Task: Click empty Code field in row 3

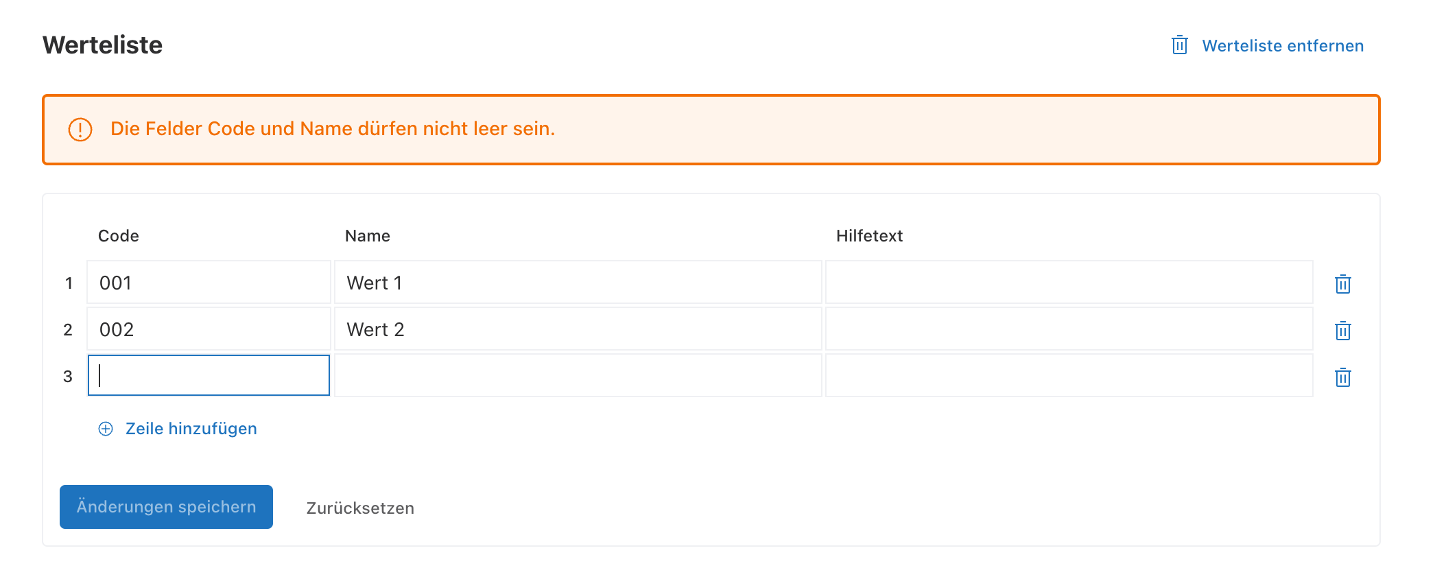Action: click(209, 375)
